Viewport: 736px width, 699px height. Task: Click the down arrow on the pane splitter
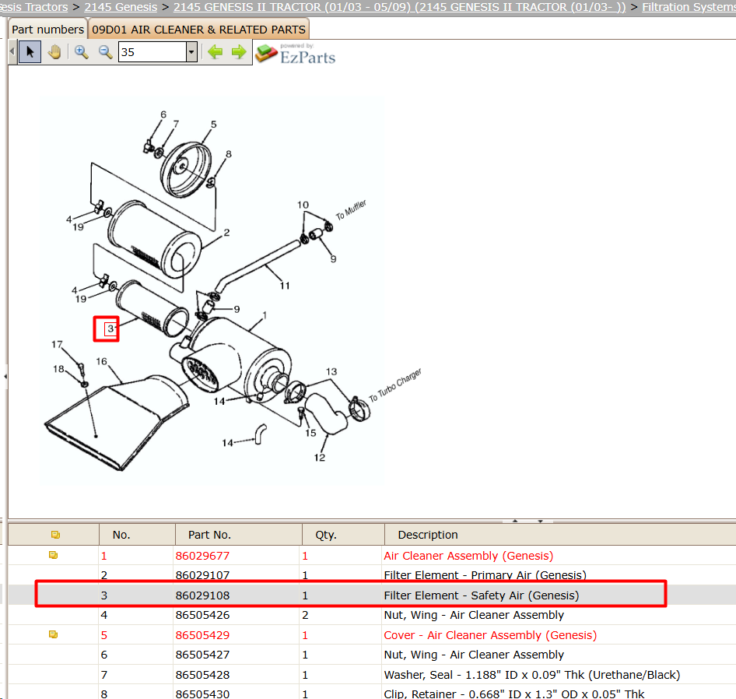click(540, 521)
